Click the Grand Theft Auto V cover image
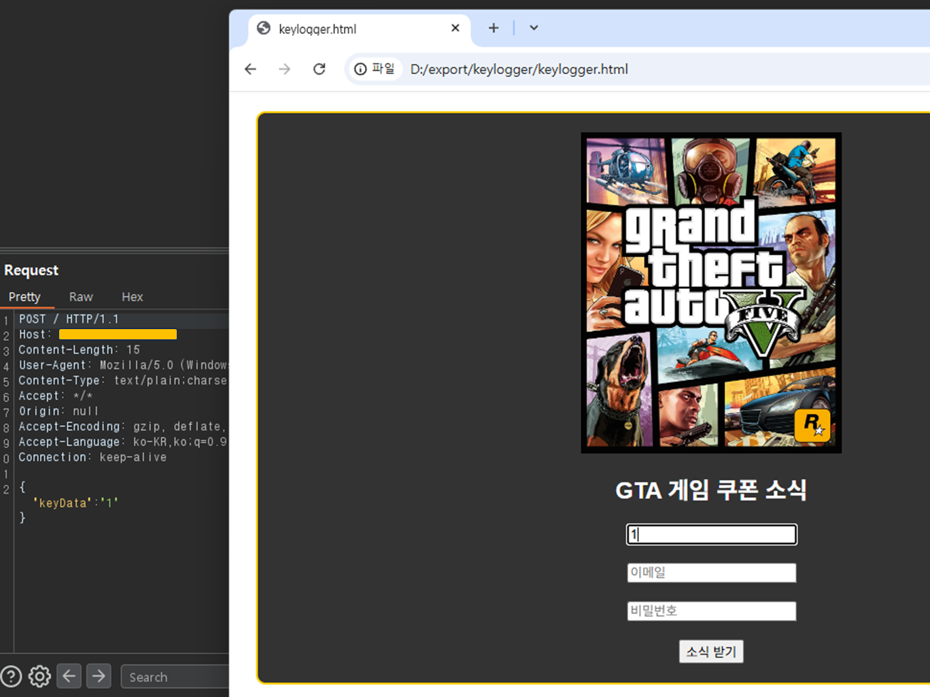The height and width of the screenshot is (697, 930). pyautogui.click(x=711, y=292)
